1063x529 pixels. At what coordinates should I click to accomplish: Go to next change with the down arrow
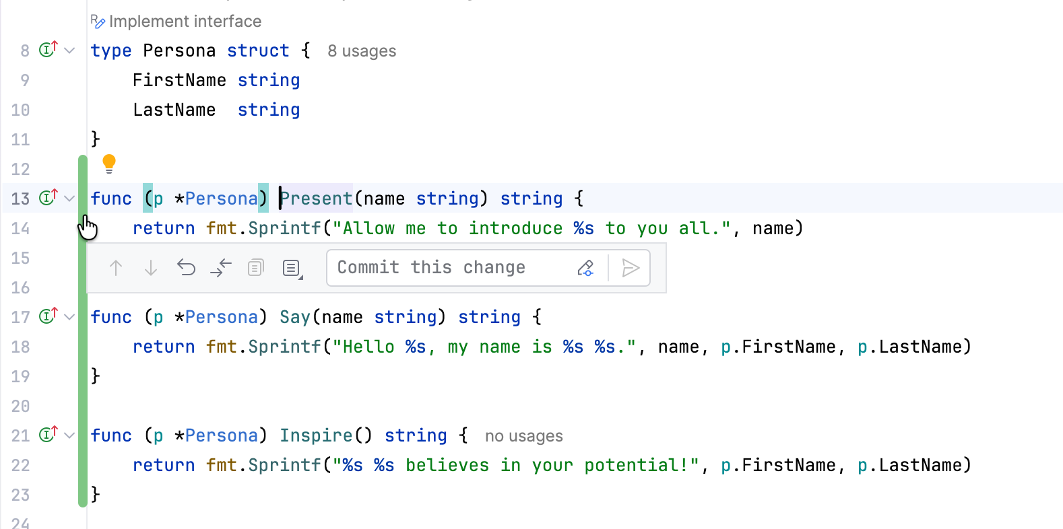[x=151, y=268]
